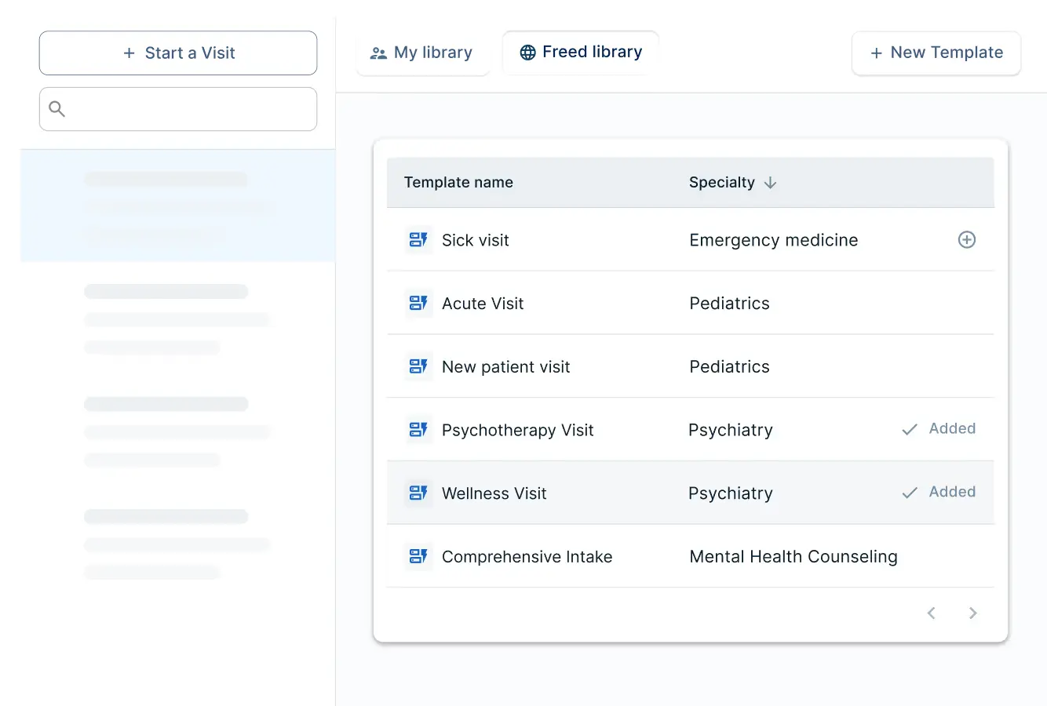Click the Start a Visit button

(x=178, y=53)
